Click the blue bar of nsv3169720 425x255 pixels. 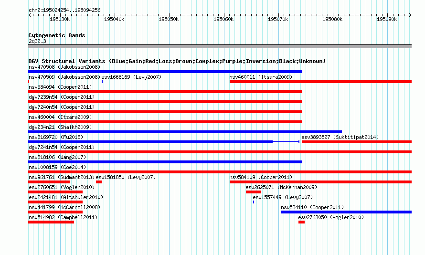pyautogui.click(x=150, y=142)
